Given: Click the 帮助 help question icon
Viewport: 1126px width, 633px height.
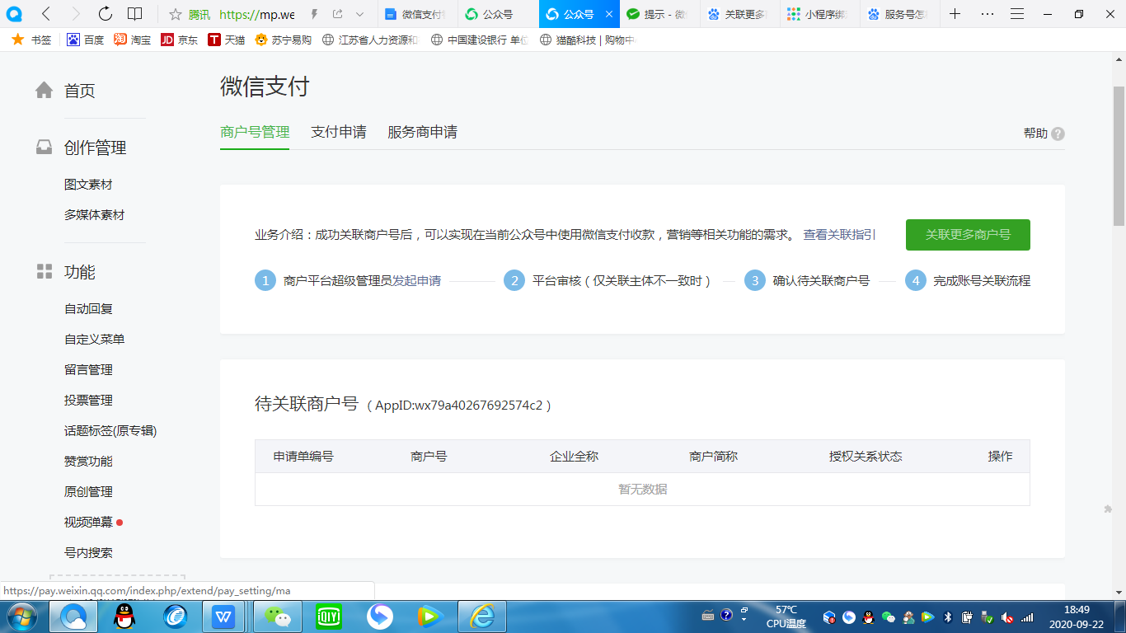Looking at the screenshot, I should pyautogui.click(x=1058, y=134).
